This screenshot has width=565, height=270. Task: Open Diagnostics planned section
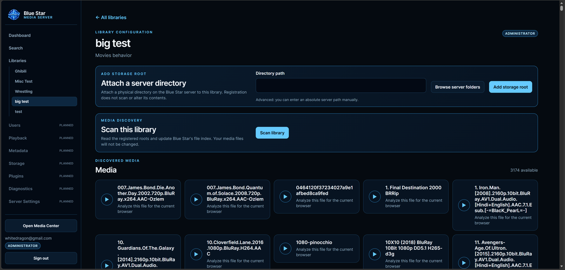(41, 189)
